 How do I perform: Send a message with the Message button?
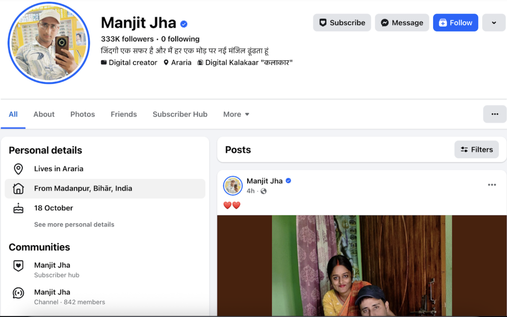402,23
